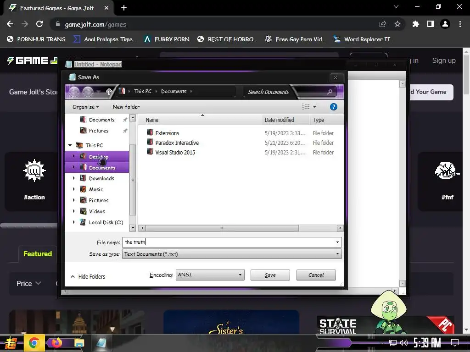Click the Search Documents magnifier icon

coord(330,92)
